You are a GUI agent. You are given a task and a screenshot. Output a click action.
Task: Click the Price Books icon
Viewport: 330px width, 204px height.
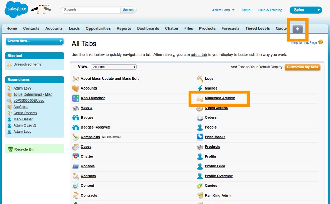point(200,137)
